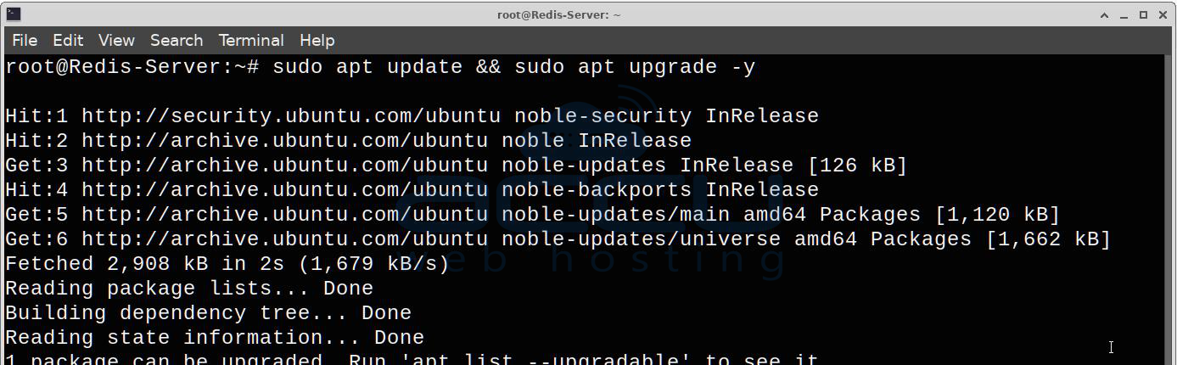This screenshot has width=1177, height=365.
Task: Click the Get:3 noble-updates InRelease URL
Action: 284,166
